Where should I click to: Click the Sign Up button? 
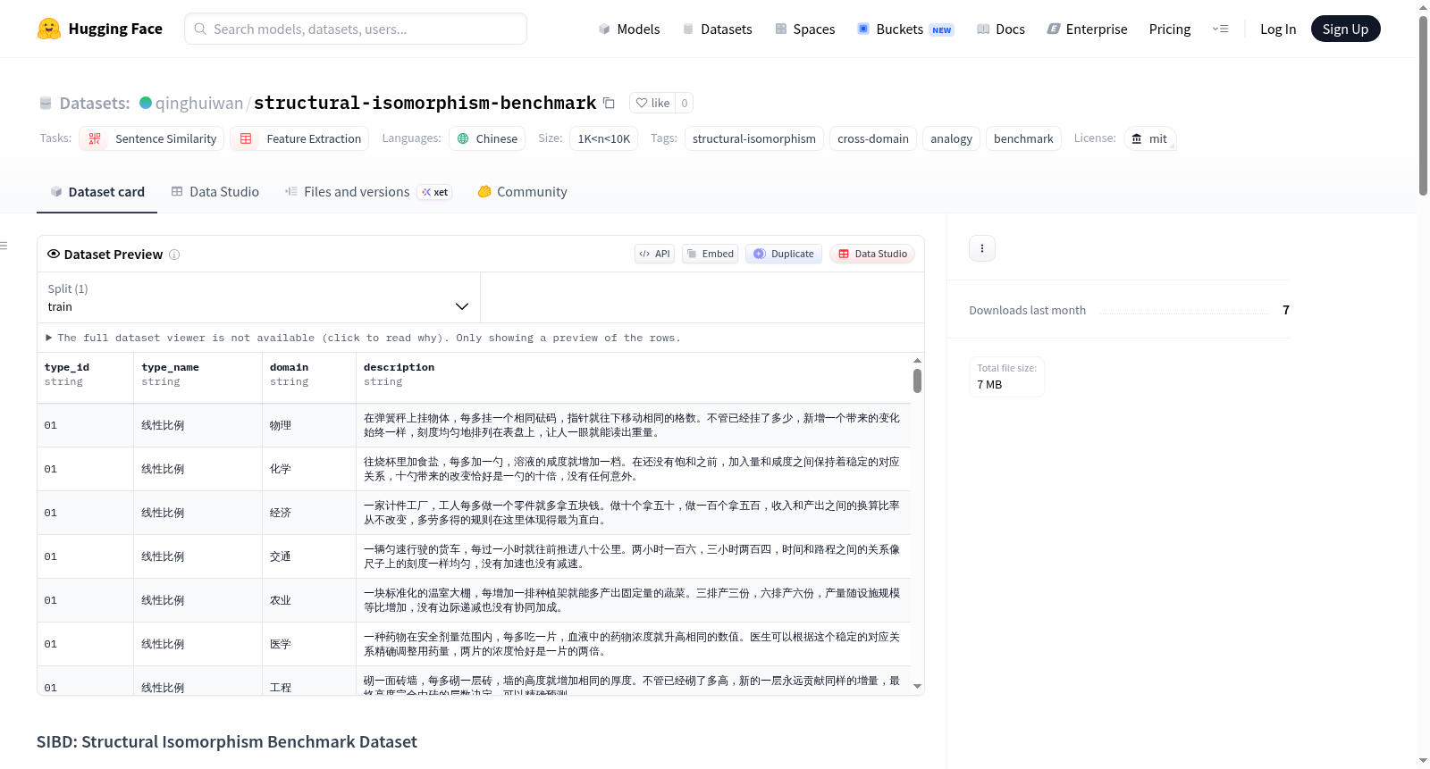point(1345,29)
